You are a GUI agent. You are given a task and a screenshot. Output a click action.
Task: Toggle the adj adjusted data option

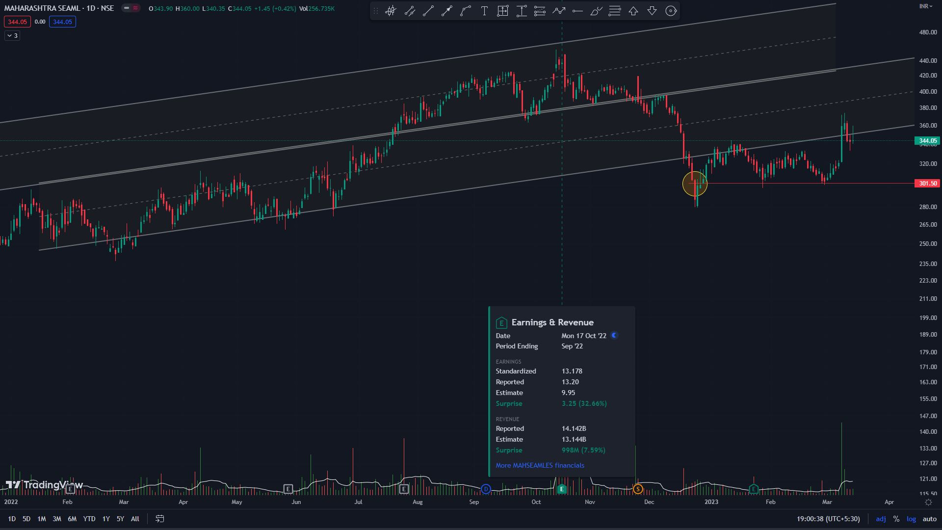(881, 519)
